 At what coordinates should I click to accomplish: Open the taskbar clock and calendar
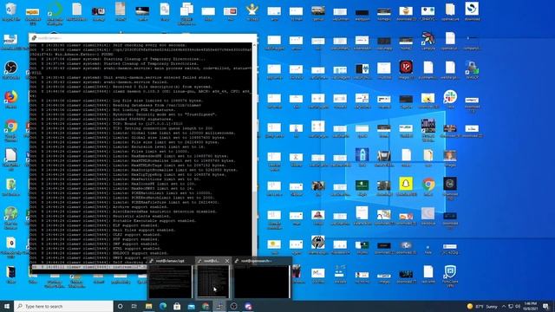tap(530, 306)
